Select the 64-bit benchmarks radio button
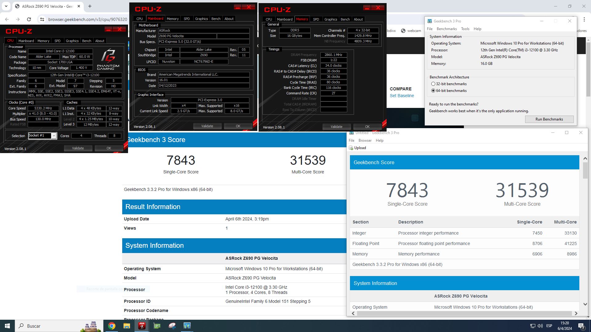Screen dimensions: 591x332 (433, 91)
